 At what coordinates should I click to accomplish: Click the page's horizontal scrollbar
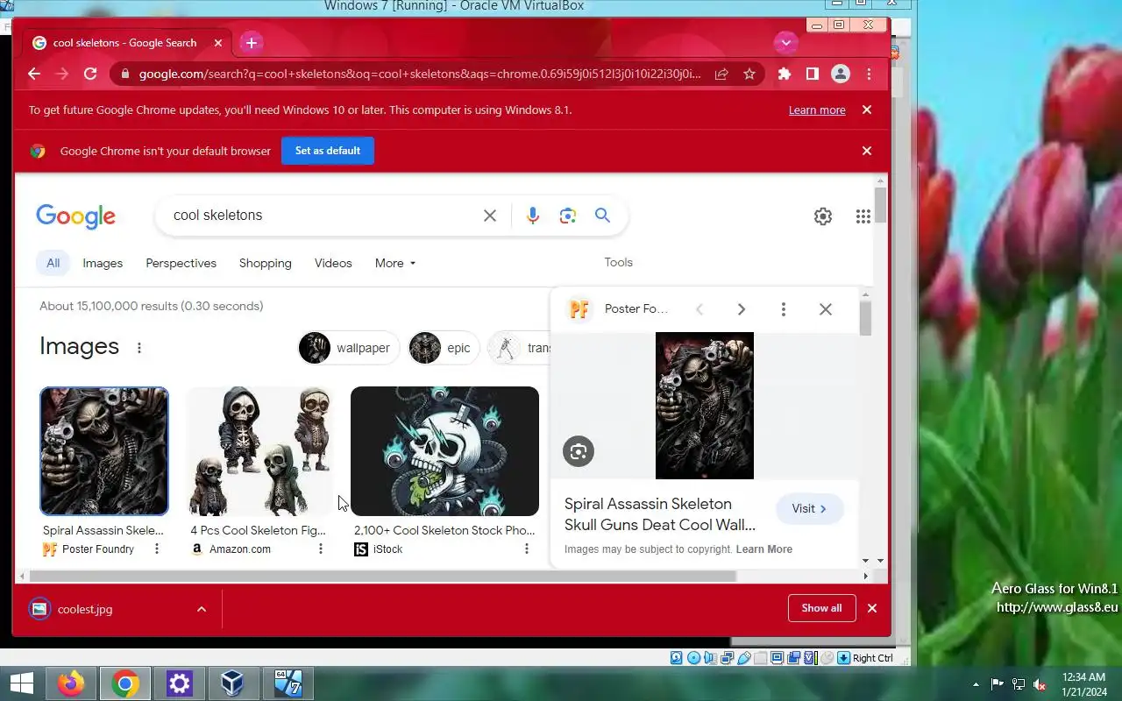point(382,576)
